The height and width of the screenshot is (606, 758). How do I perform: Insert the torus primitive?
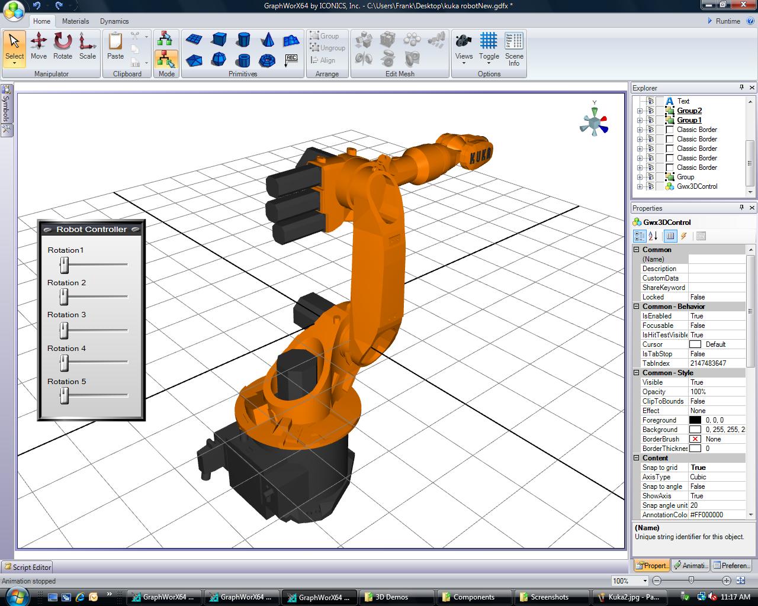[267, 60]
